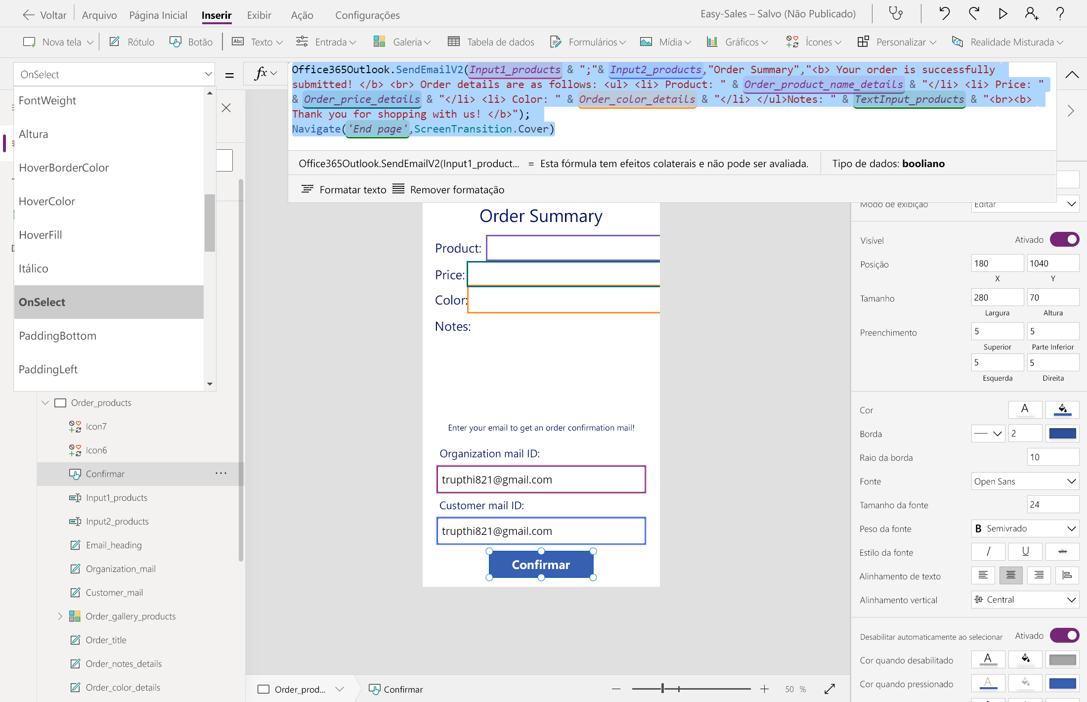This screenshot has height=702, width=1087.
Task: Click the Undo arrow icon
Action: (x=944, y=13)
